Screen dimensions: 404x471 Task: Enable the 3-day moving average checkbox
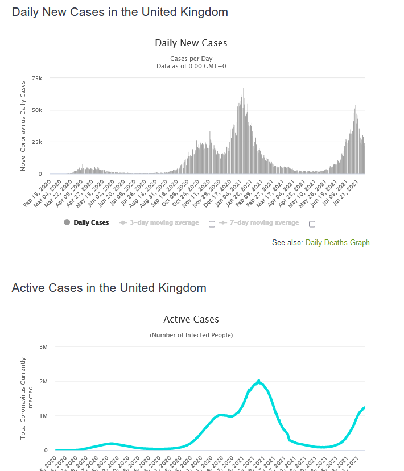212,224
